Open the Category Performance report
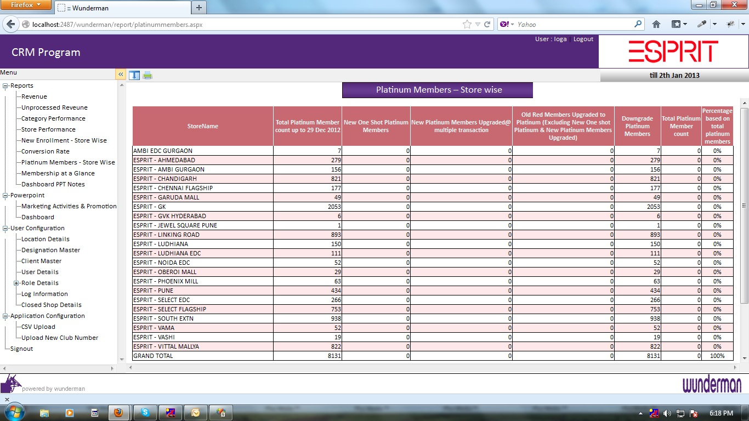The image size is (749, 421). click(53, 118)
